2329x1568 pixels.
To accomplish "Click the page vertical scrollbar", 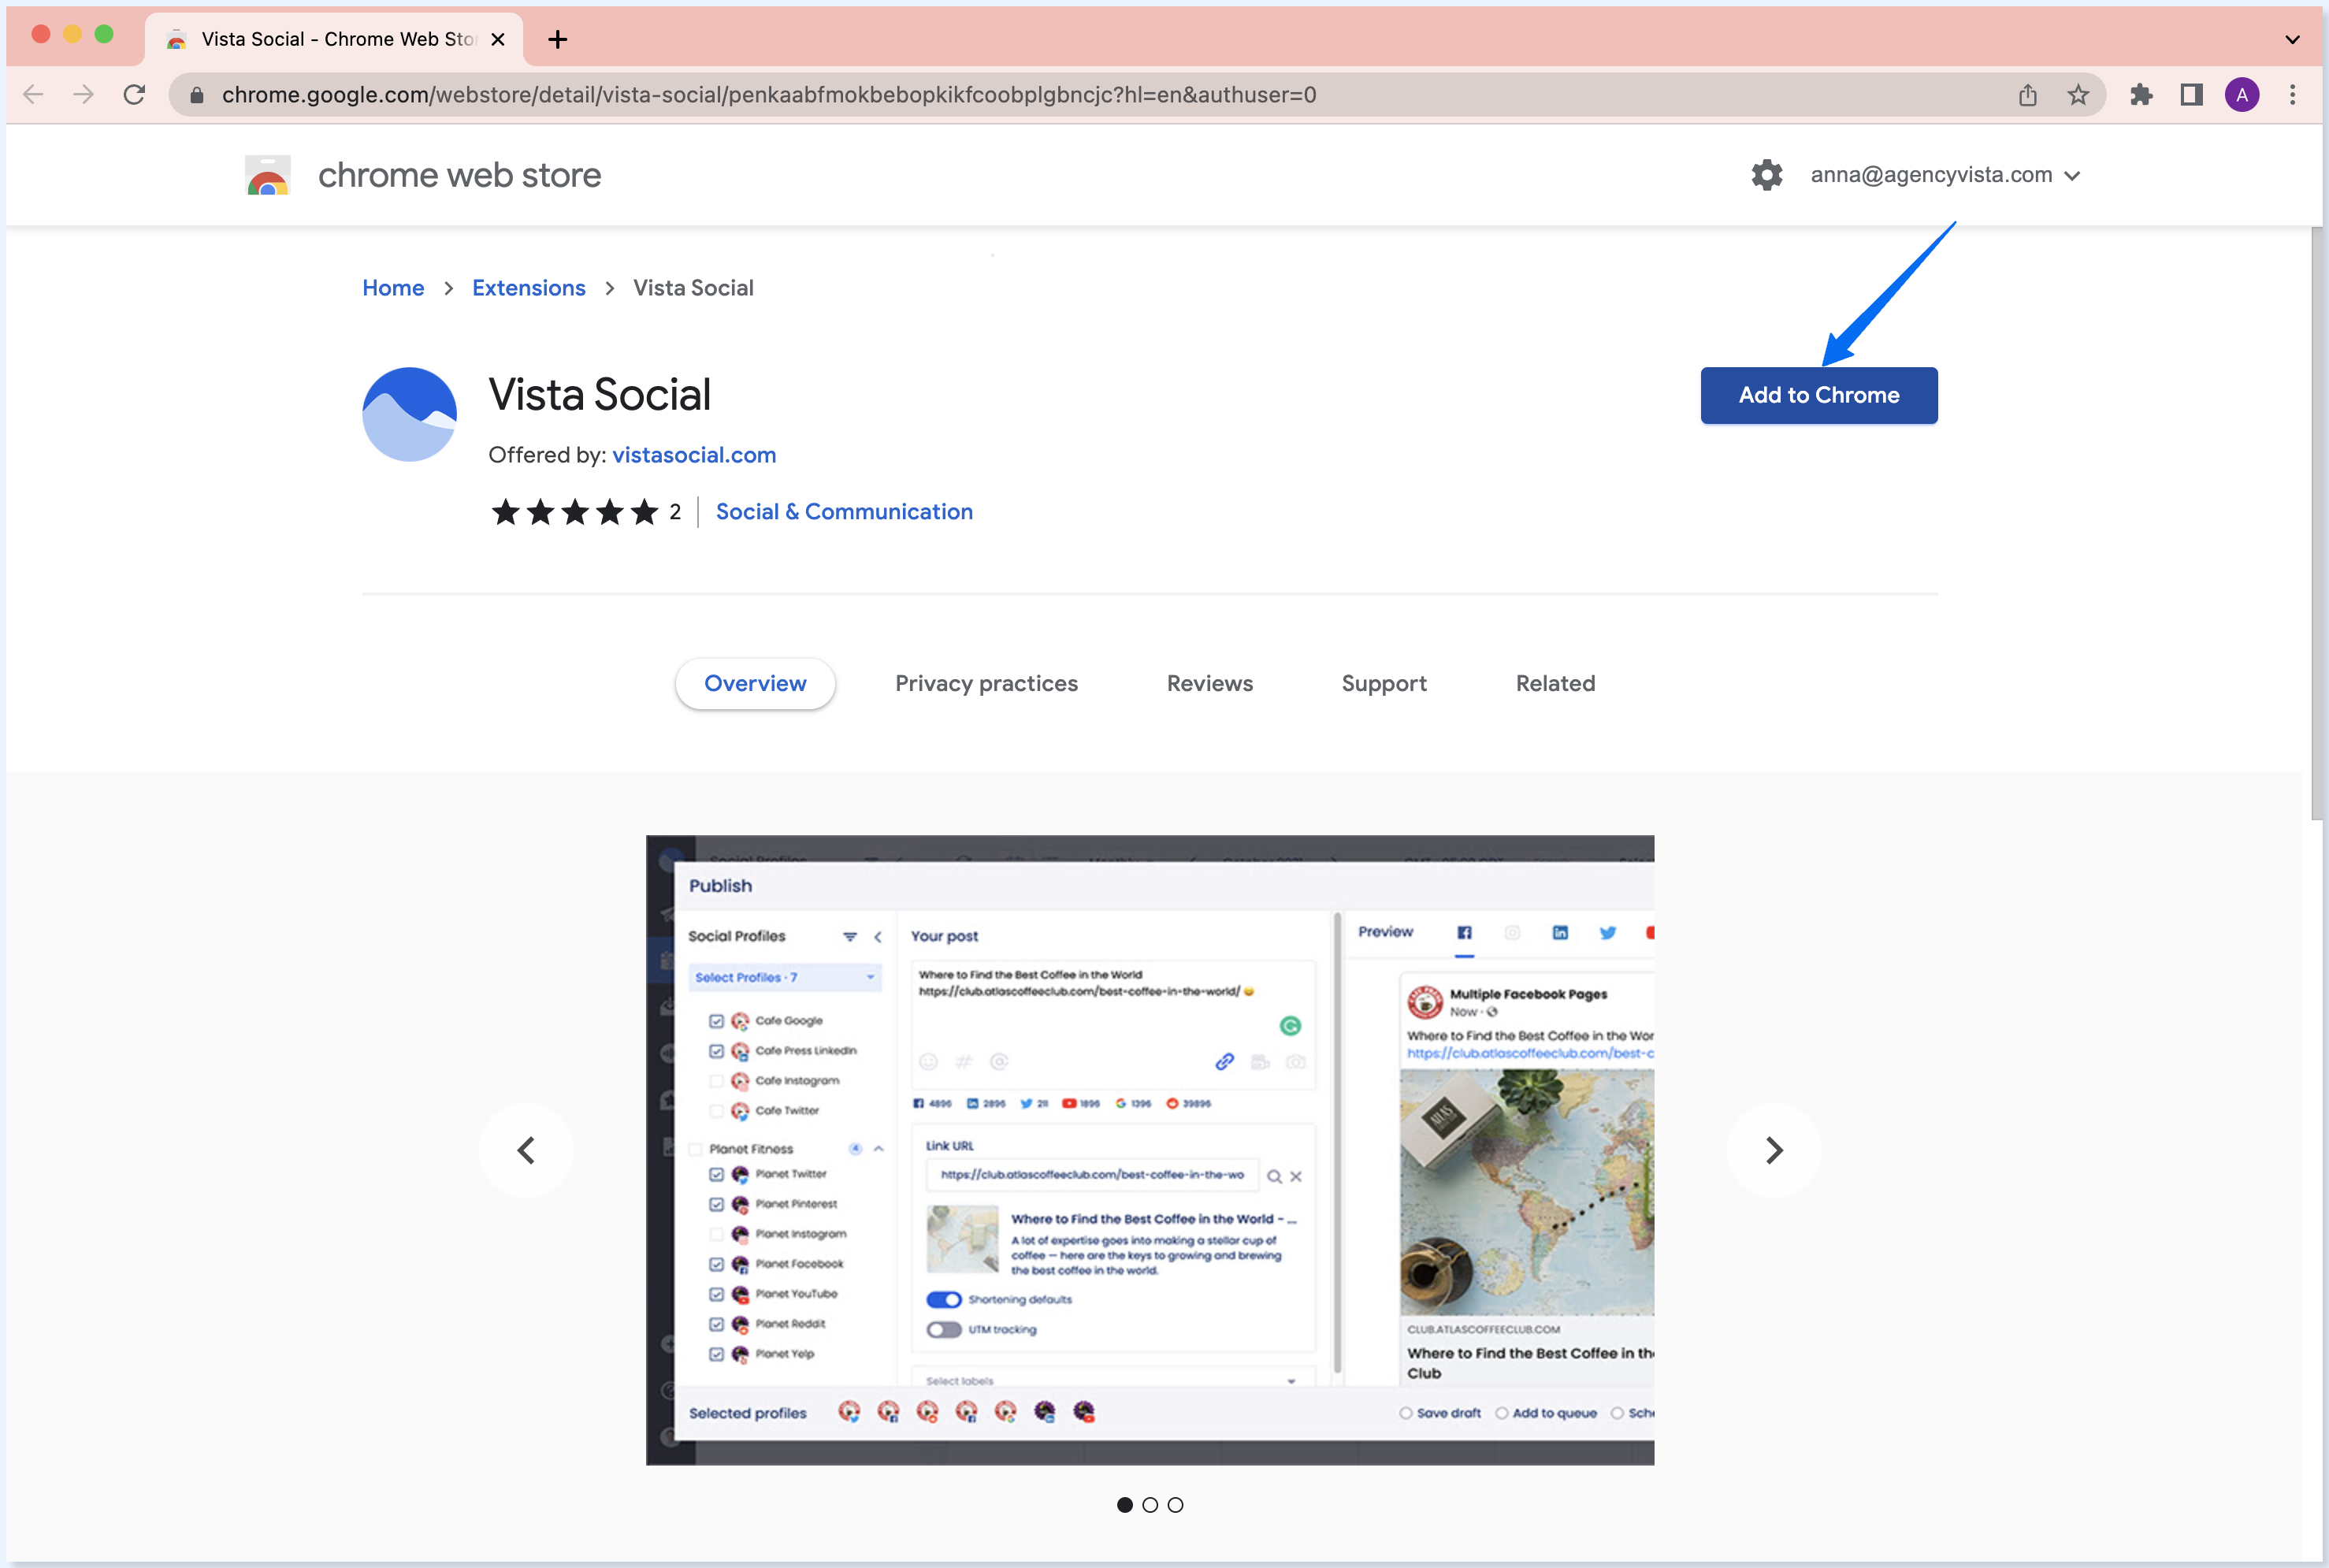I will point(2316,520).
